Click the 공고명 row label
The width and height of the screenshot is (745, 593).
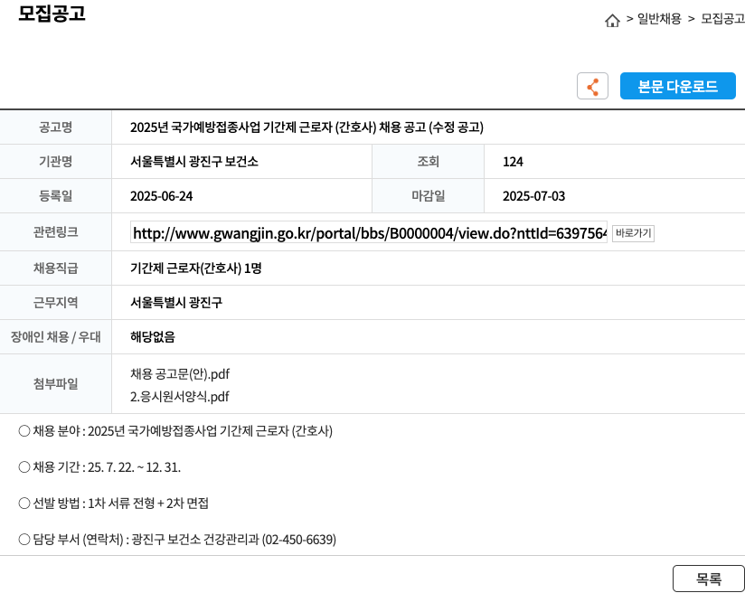tap(55, 127)
